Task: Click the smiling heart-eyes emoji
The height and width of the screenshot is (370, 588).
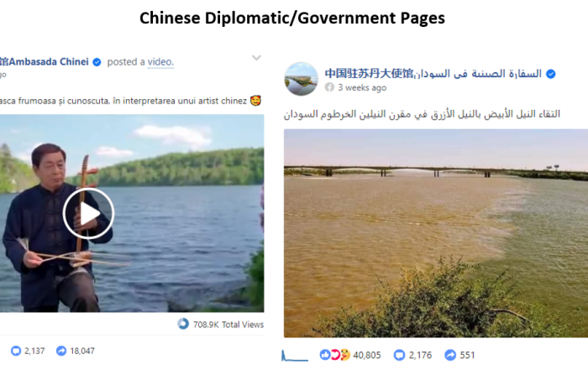Action: (255, 101)
